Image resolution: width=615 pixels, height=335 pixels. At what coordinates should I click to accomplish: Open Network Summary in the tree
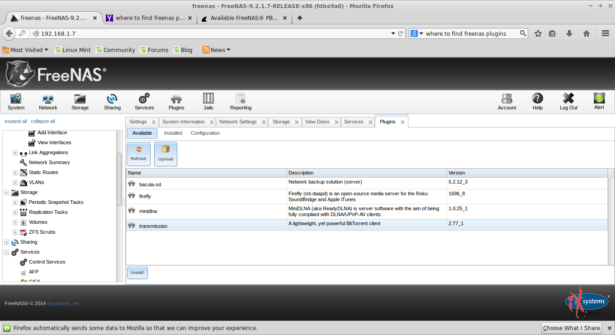point(49,162)
